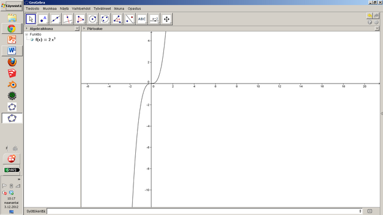The image size is (383, 215).
Task: Click the yellow Undo arrow
Action: tap(370, 16)
